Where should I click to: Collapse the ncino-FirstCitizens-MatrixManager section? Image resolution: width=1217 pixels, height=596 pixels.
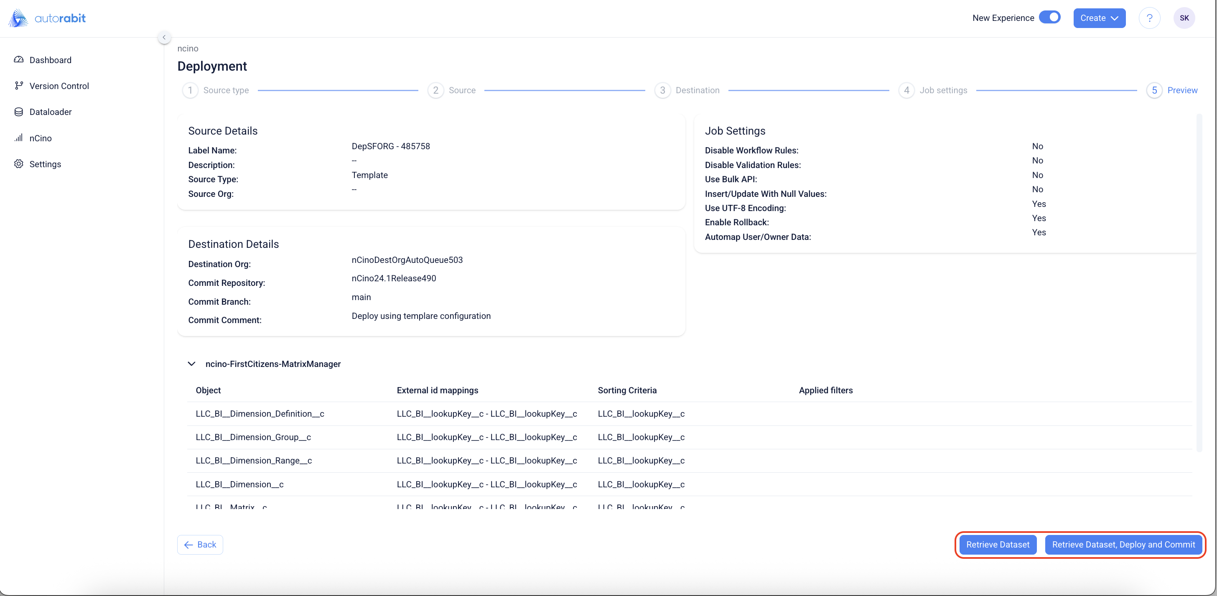click(191, 364)
